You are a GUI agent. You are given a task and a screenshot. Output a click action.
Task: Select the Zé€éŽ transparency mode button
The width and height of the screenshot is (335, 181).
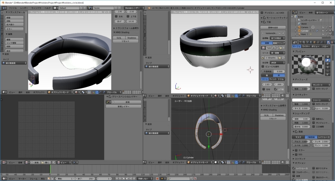pyautogui.click(x=311, y=137)
